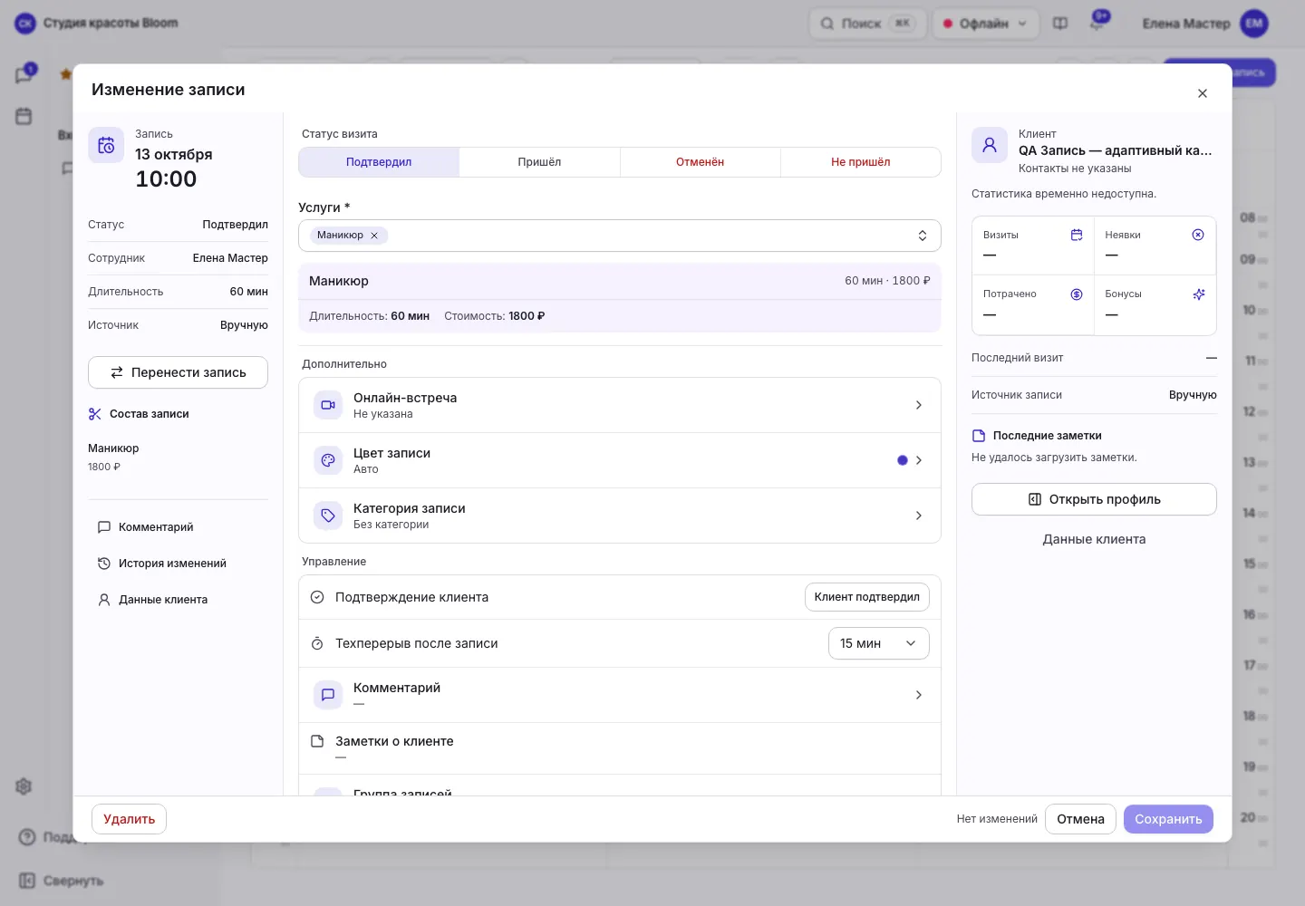Click the blue color dot of Цвет записи
This screenshot has height=906, width=1305.
tap(902, 460)
